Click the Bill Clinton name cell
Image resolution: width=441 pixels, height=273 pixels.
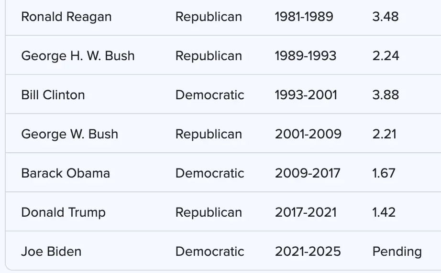(53, 95)
